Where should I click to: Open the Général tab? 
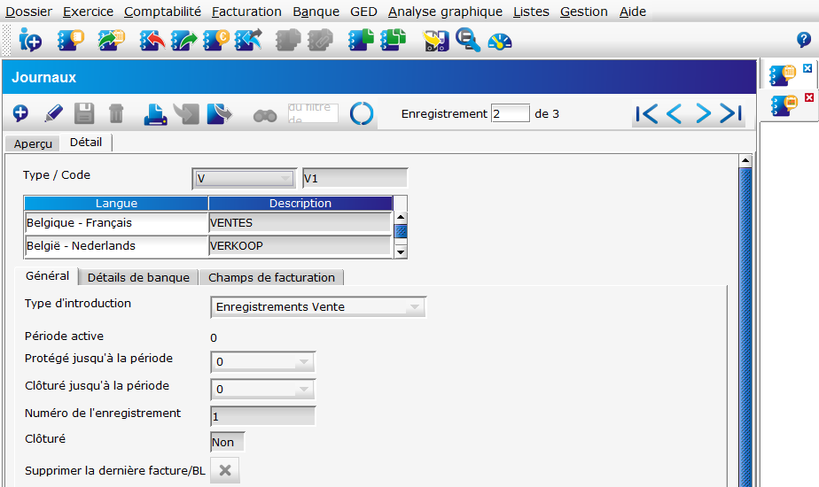tap(47, 275)
